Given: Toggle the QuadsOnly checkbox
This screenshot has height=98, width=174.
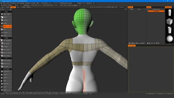Looking at the screenshot, I should coord(22,5).
